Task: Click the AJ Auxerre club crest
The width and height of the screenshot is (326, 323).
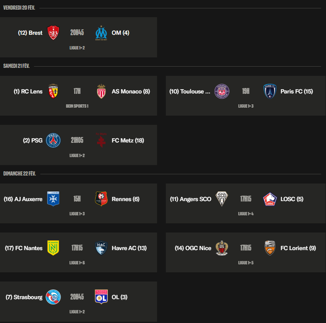Action: 53,199
